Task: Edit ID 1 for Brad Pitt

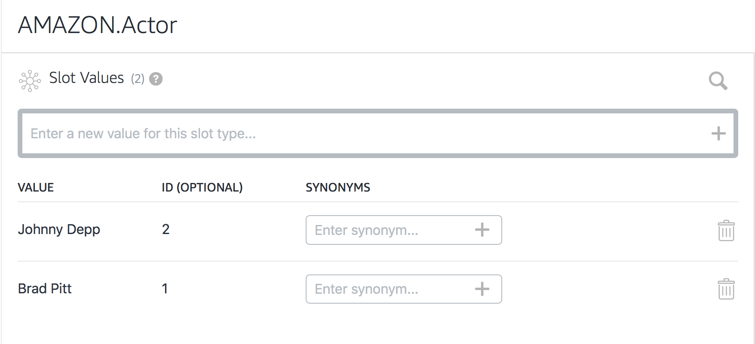Action: coord(165,289)
